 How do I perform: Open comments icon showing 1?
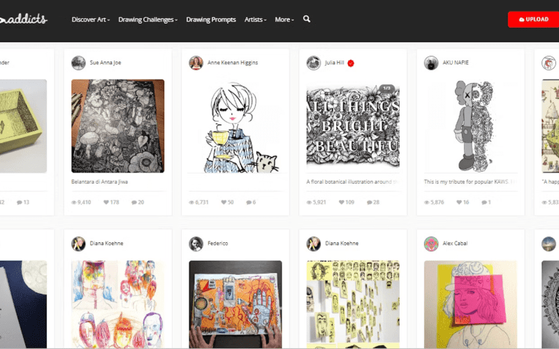tap(484, 202)
